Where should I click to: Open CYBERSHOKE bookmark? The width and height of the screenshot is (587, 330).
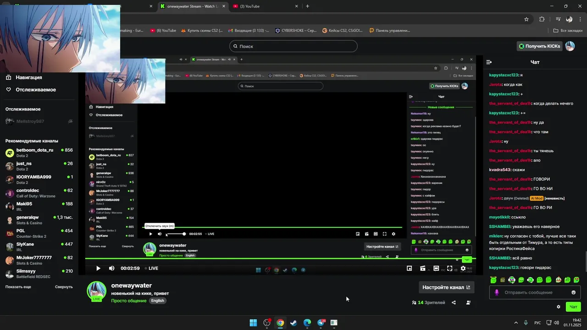296,31
